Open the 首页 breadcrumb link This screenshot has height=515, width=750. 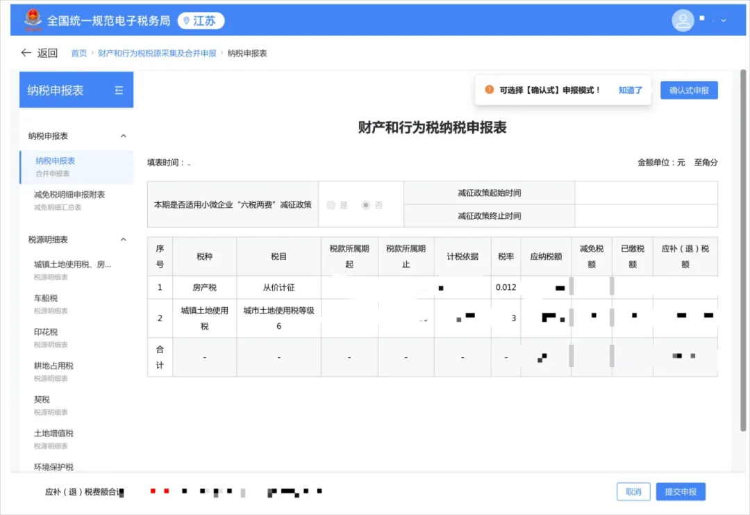[78, 53]
